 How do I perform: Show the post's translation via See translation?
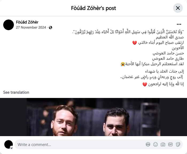click(x=16, y=92)
